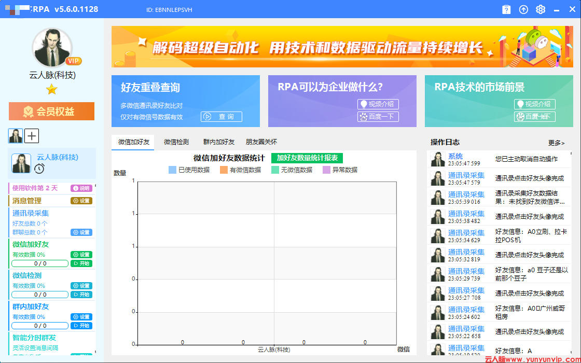Open 设置 for 消息管理

tap(81, 201)
